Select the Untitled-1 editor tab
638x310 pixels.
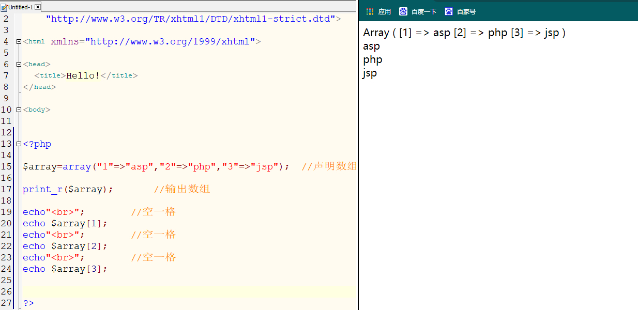click(x=21, y=7)
